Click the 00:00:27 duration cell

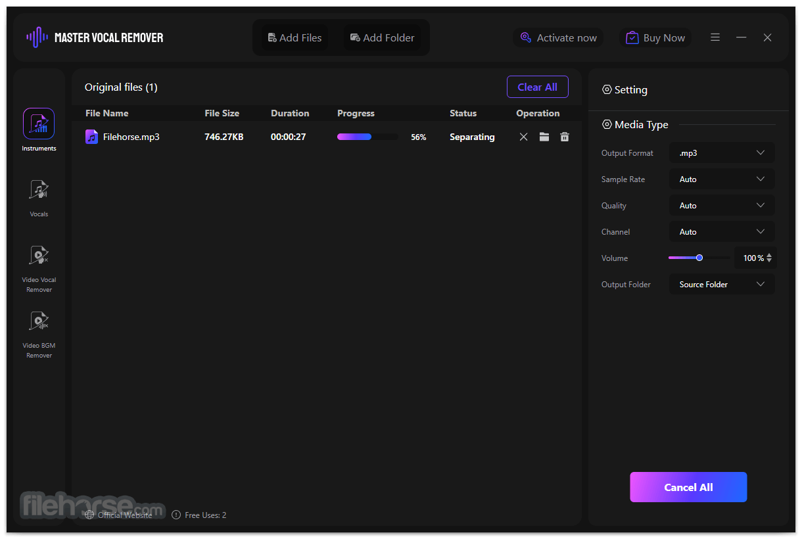coord(288,137)
